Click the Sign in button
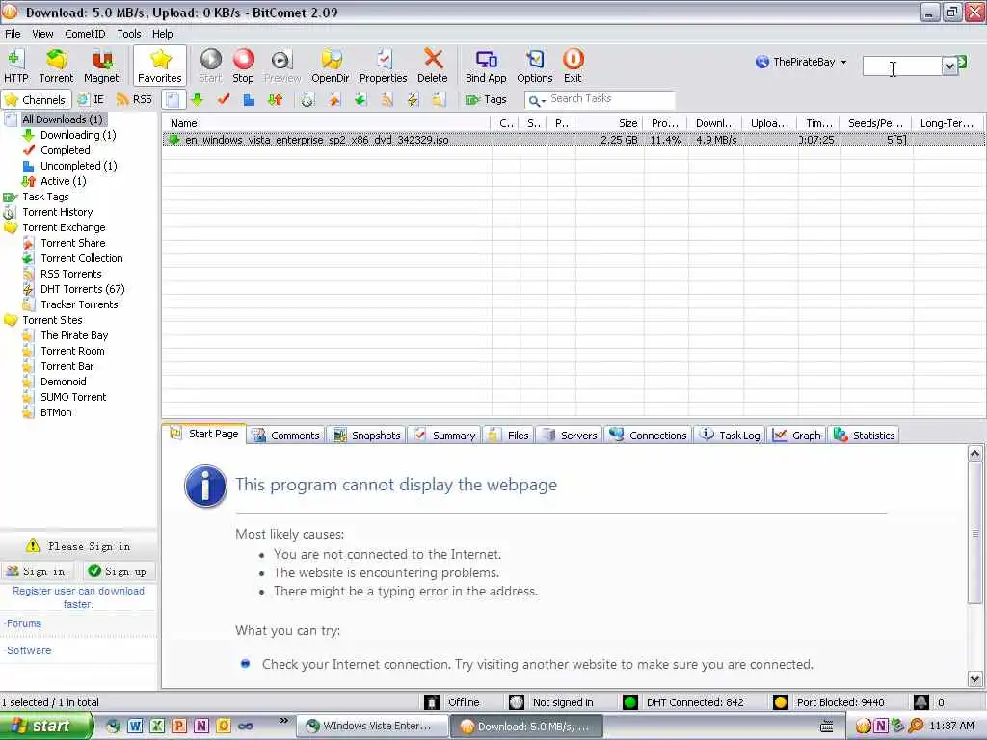Screen dimensions: 987x740 (x=36, y=571)
